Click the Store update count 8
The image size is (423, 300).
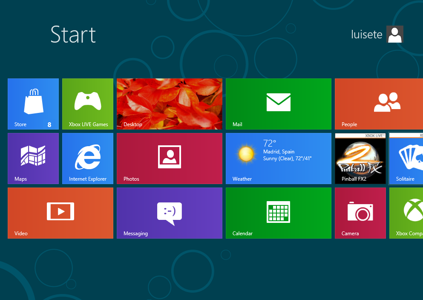coord(49,124)
